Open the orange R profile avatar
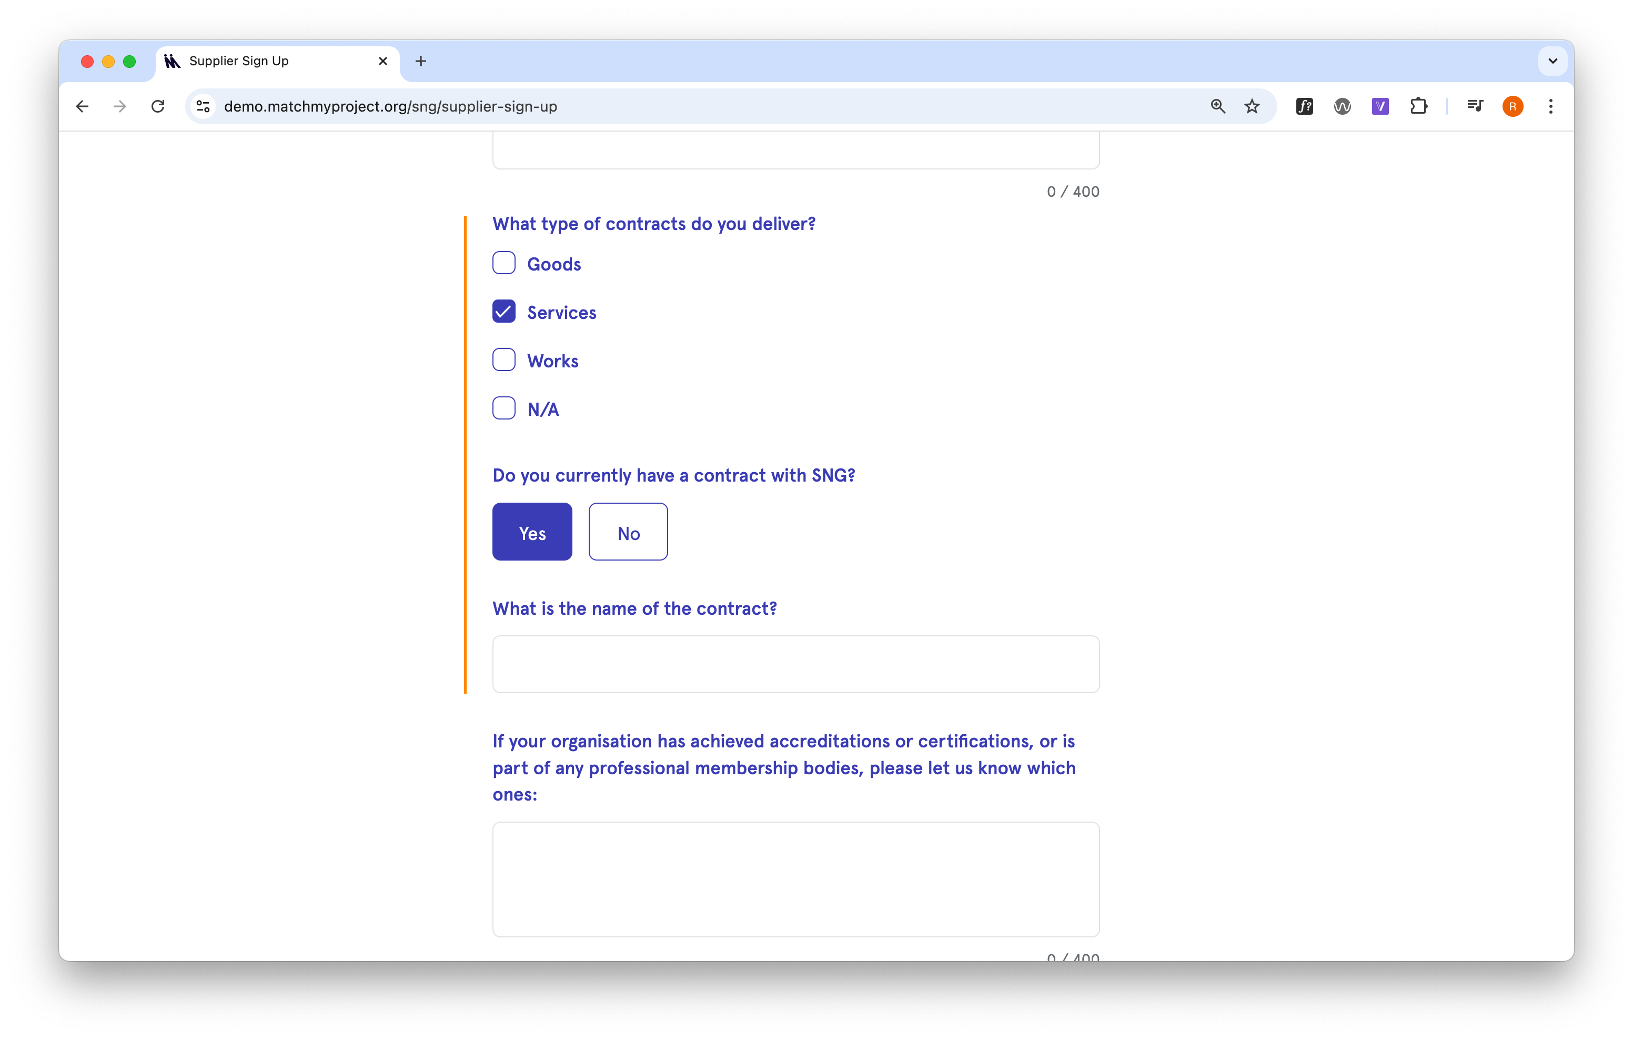 [1513, 106]
